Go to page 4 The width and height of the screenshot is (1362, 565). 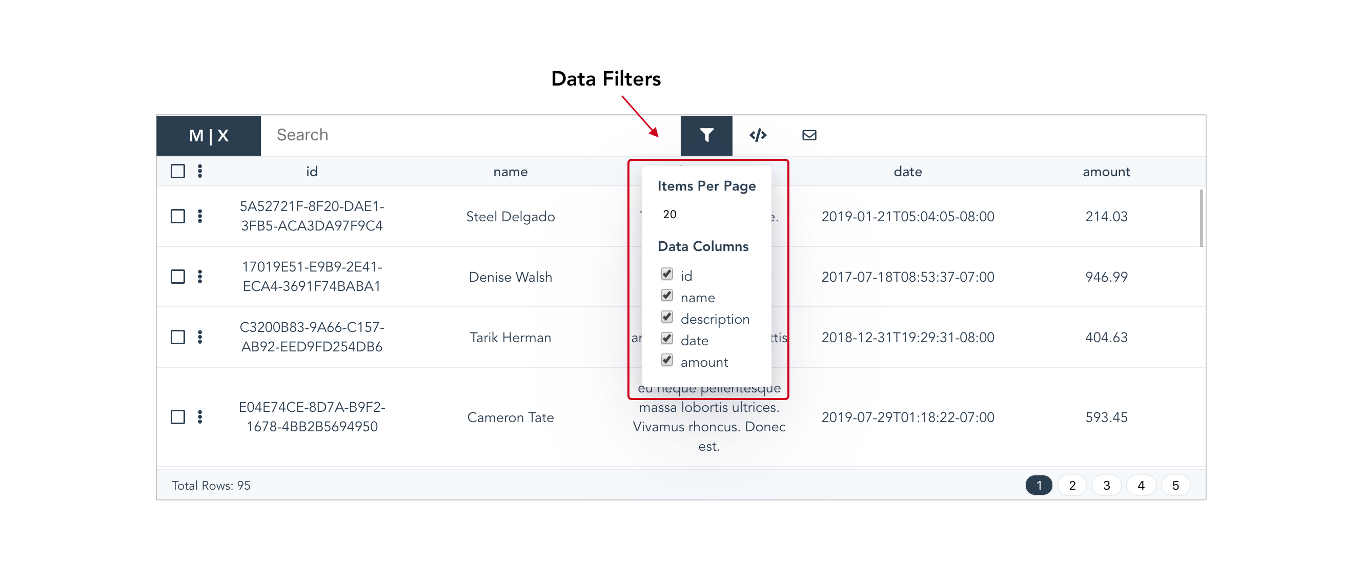(1141, 485)
